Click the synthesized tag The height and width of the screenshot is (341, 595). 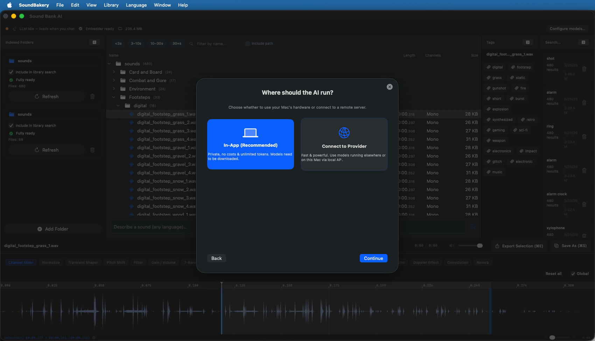(x=499, y=119)
